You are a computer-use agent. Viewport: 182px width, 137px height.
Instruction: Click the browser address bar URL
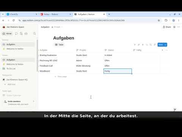pos(73,20)
